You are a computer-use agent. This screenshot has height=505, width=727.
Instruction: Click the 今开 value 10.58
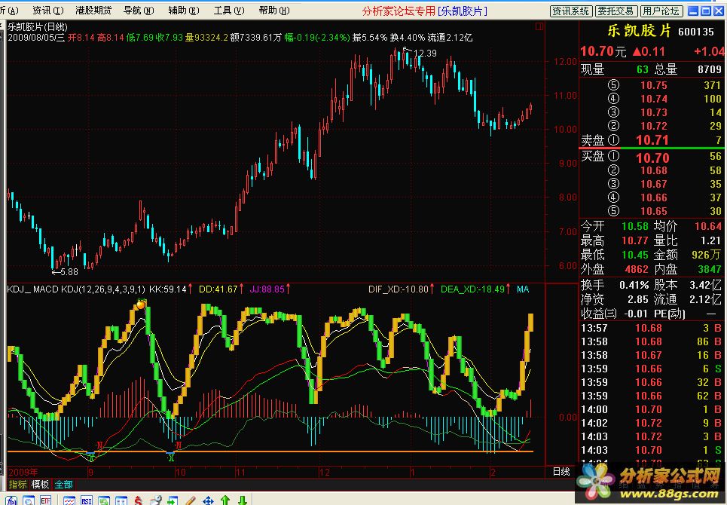[635, 226]
